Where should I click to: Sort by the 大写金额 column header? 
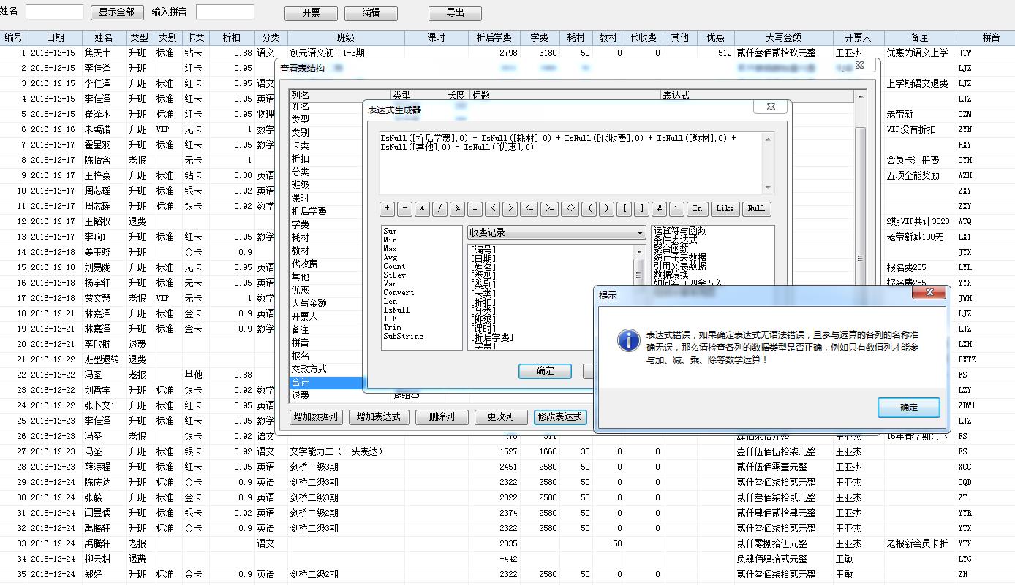coord(783,37)
